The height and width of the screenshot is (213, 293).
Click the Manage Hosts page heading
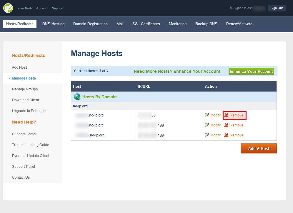[x=97, y=53]
